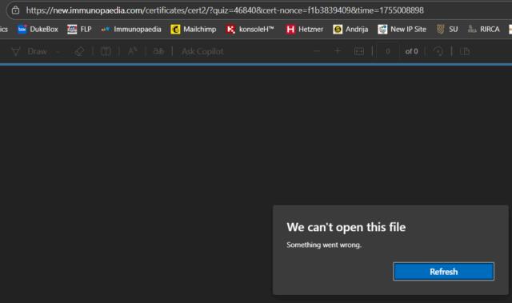The width and height of the screenshot is (512, 303).
Task: Click the 'Something went wrong.' message
Action: pos(324,245)
